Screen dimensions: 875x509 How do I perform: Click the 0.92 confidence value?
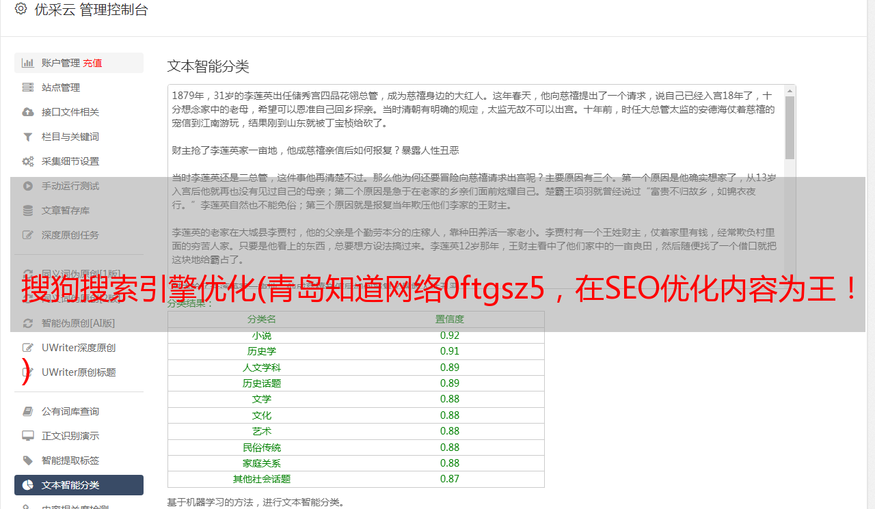pos(450,335)
